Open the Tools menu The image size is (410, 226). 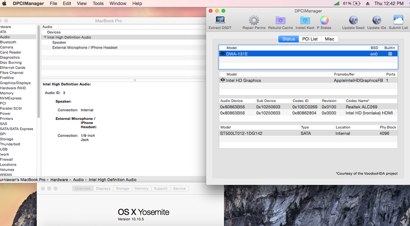(98, 4)
